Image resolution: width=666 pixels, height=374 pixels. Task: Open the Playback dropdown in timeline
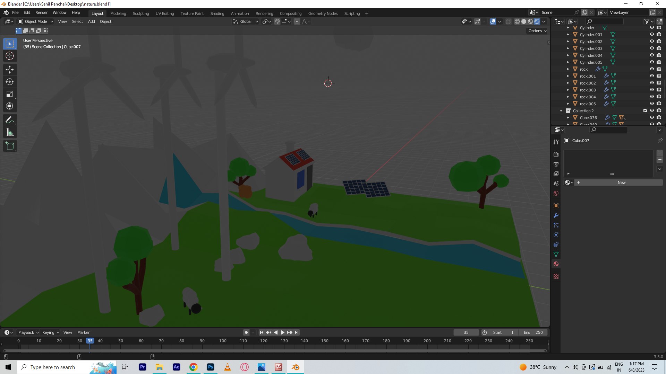(x=28, y=332)
